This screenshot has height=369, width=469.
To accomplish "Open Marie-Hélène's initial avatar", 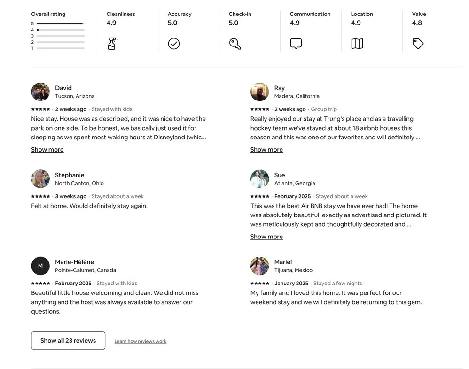I will (40, 266).
